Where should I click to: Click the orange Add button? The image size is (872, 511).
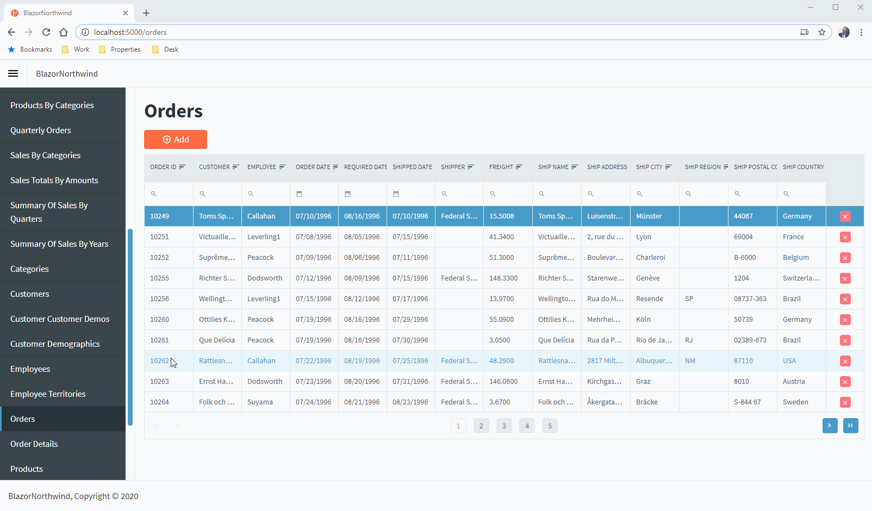pos(176,139)
